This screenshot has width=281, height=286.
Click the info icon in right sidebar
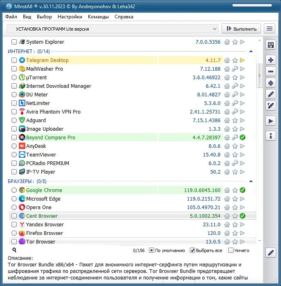click(270, 136)
